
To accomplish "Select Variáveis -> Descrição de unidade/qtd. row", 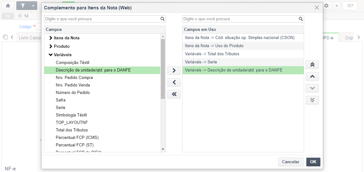I will coord(243,70).
